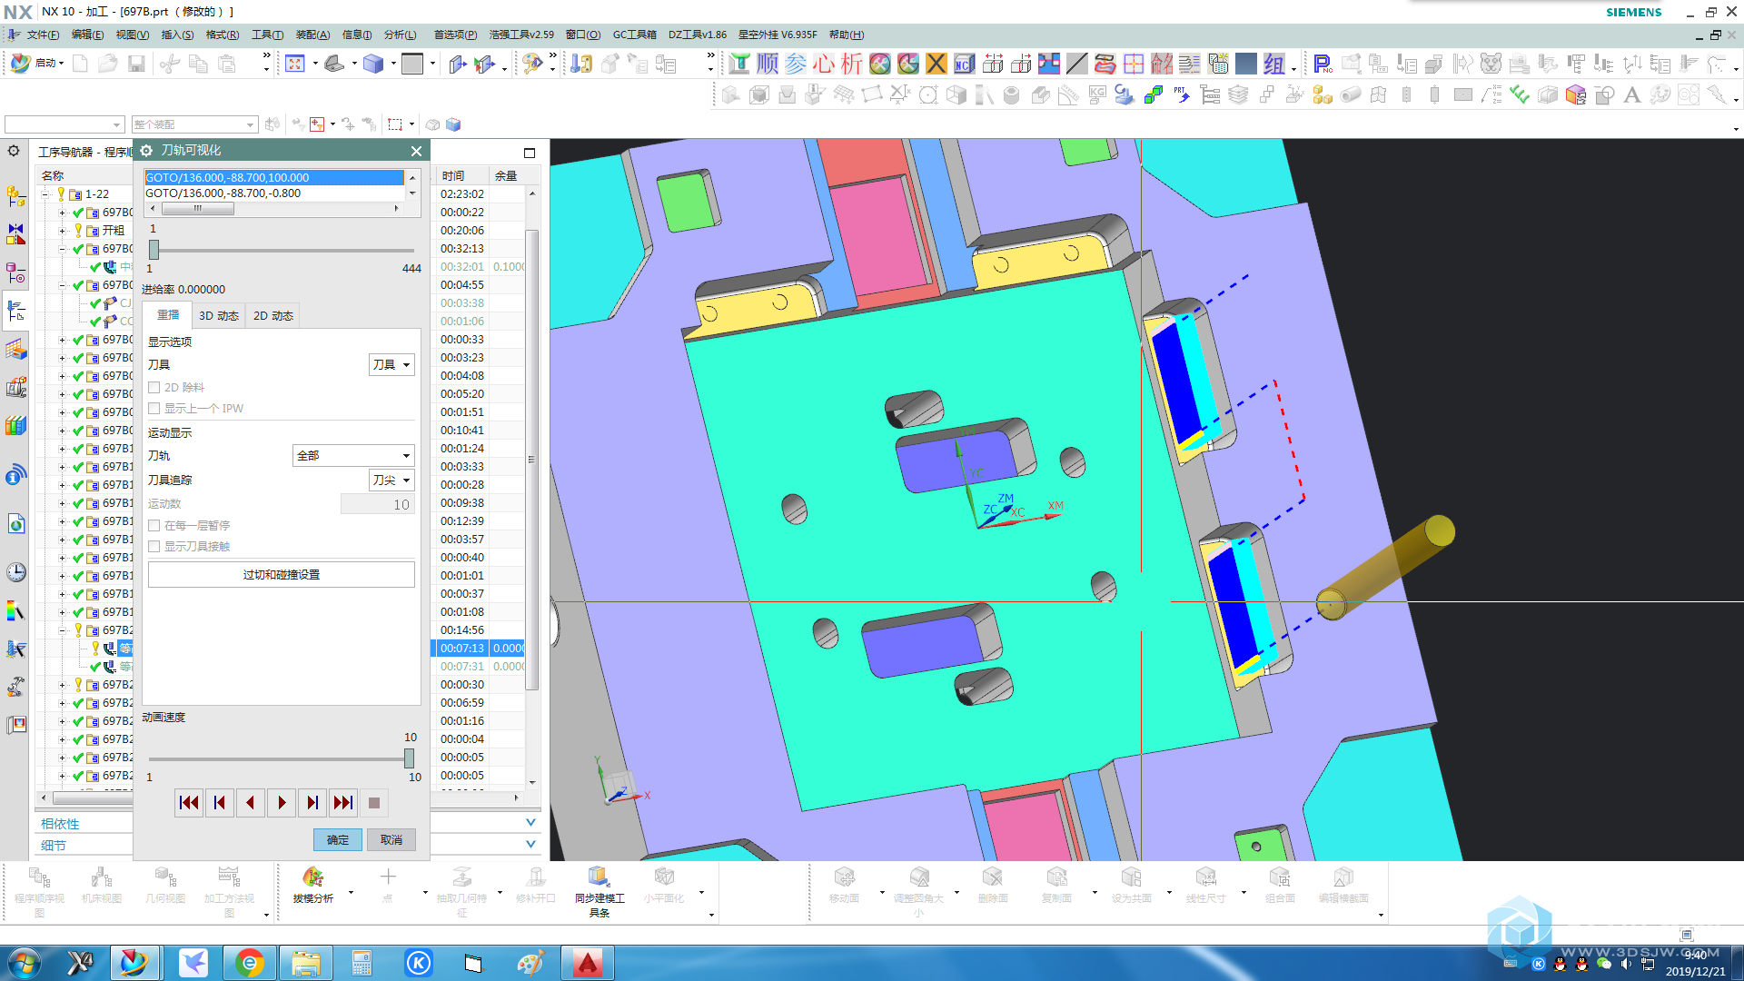Open the Operation Navigator sidebar icon
This screenshot has width=1744, height=981.
pyautogui.click(x=15, y=312)
